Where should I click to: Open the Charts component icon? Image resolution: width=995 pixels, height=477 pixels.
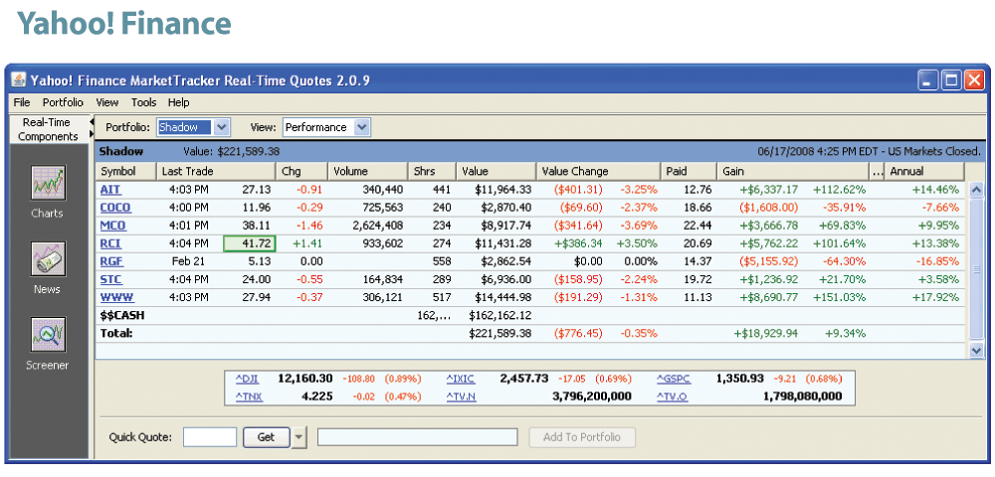(x=48, y=183)
